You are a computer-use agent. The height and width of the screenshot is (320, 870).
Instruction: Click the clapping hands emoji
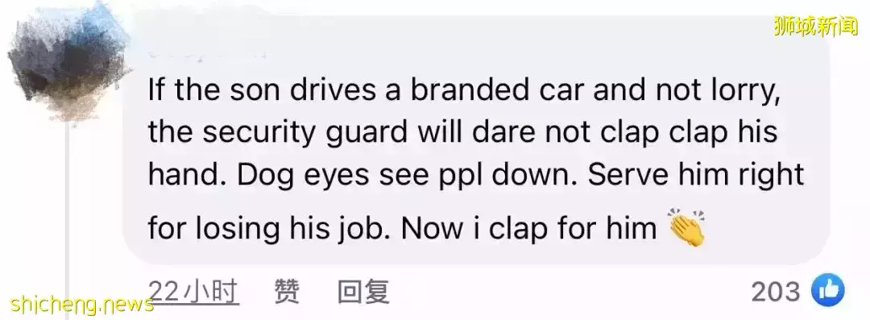click(x=686, y=226)
